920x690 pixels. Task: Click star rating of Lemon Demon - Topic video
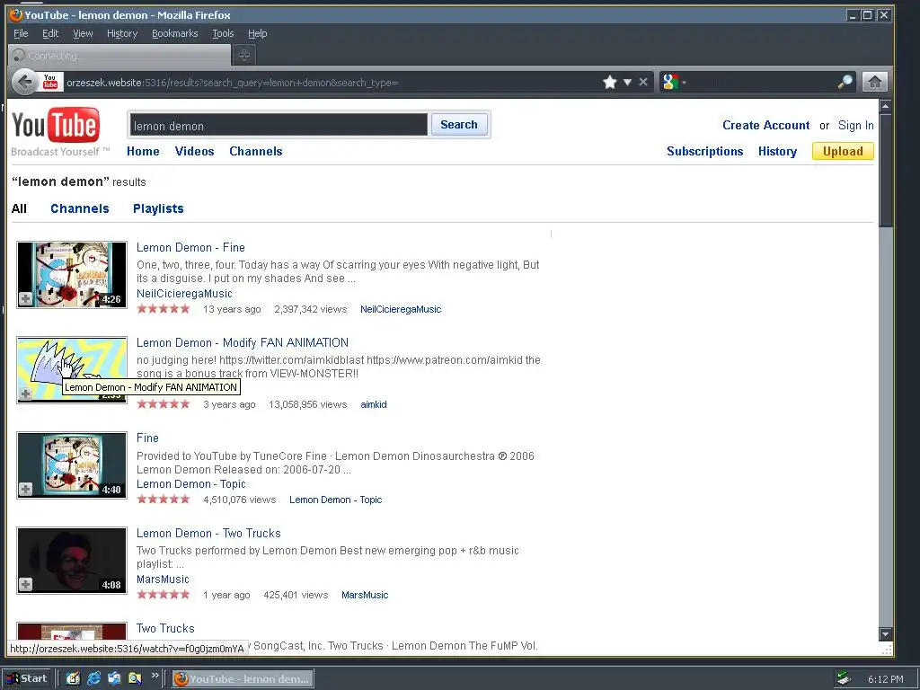(164, 500)
